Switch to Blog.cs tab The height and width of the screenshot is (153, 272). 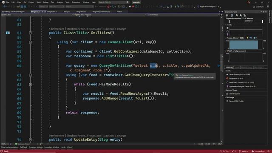67,11
